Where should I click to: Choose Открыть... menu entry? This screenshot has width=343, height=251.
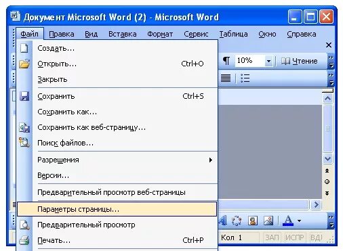coord(117,64)
